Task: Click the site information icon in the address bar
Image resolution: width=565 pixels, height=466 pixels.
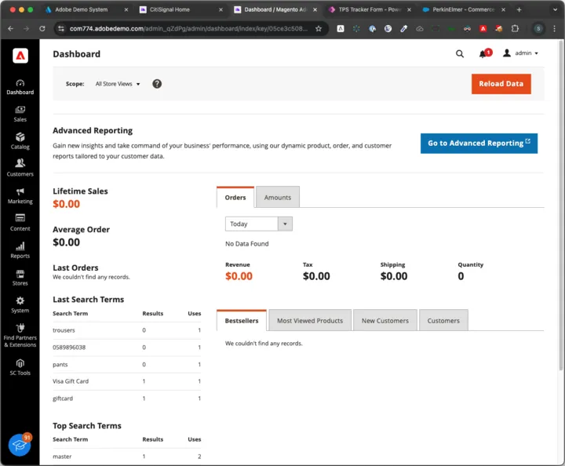Action: click(x=61, y=28)
